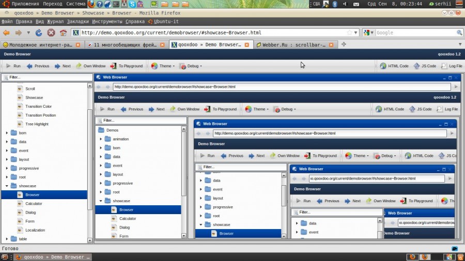Click the Google search box
The width and height of the screenshot is (465, 261).
(x=416, y=32)
